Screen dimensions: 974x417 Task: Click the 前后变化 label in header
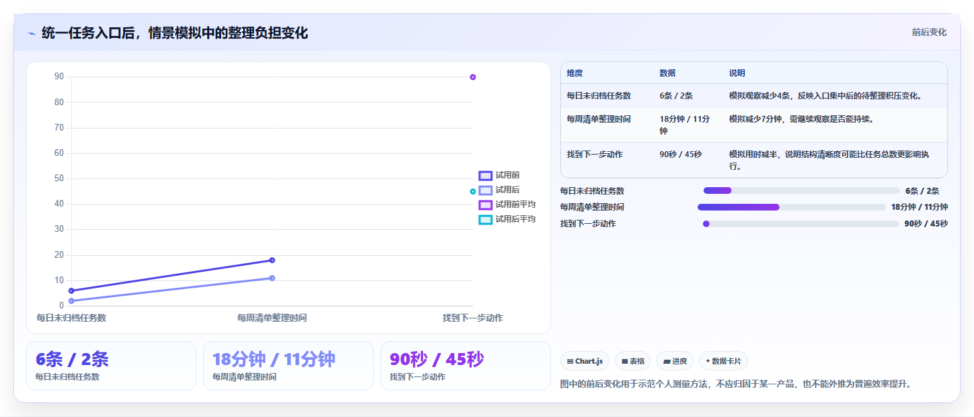(929, 33)
